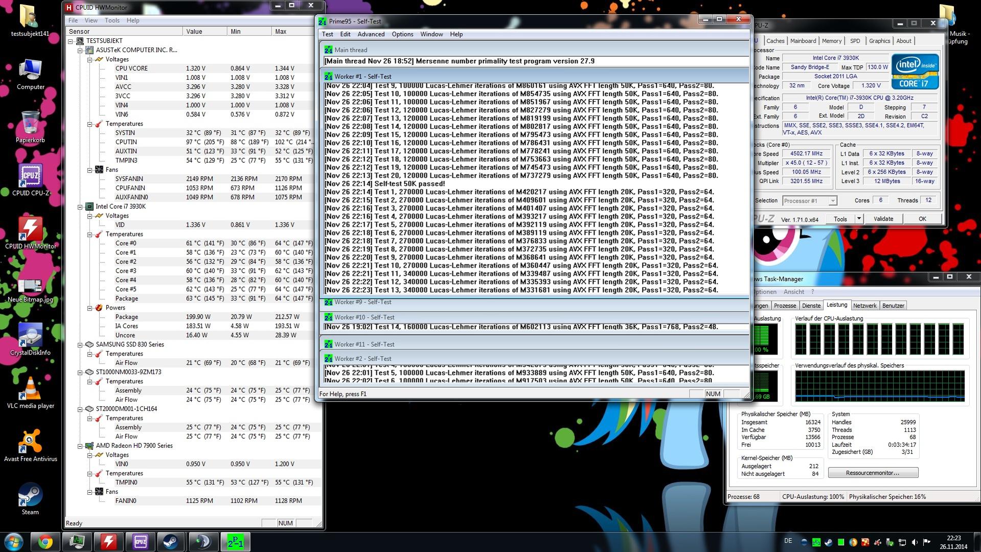Click the volume icon in the system tray
Viewport: 981px width, 552px height.
click(x=914, y=542)
